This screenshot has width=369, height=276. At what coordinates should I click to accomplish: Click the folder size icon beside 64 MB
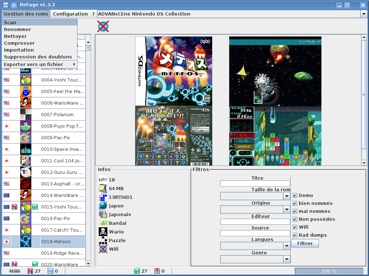click(x=103, y=188)
